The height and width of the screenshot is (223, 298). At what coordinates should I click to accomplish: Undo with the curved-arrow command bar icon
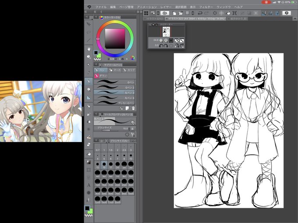(x=200, y=13)
